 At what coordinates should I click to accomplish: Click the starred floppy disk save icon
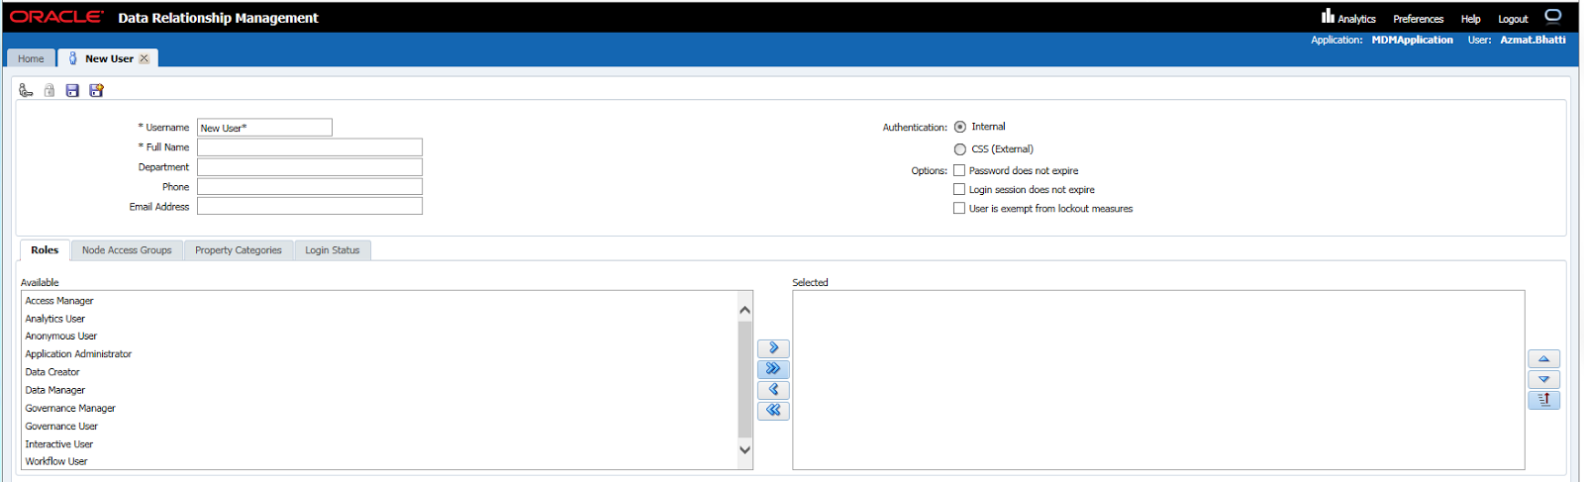[x=96, y=90]
